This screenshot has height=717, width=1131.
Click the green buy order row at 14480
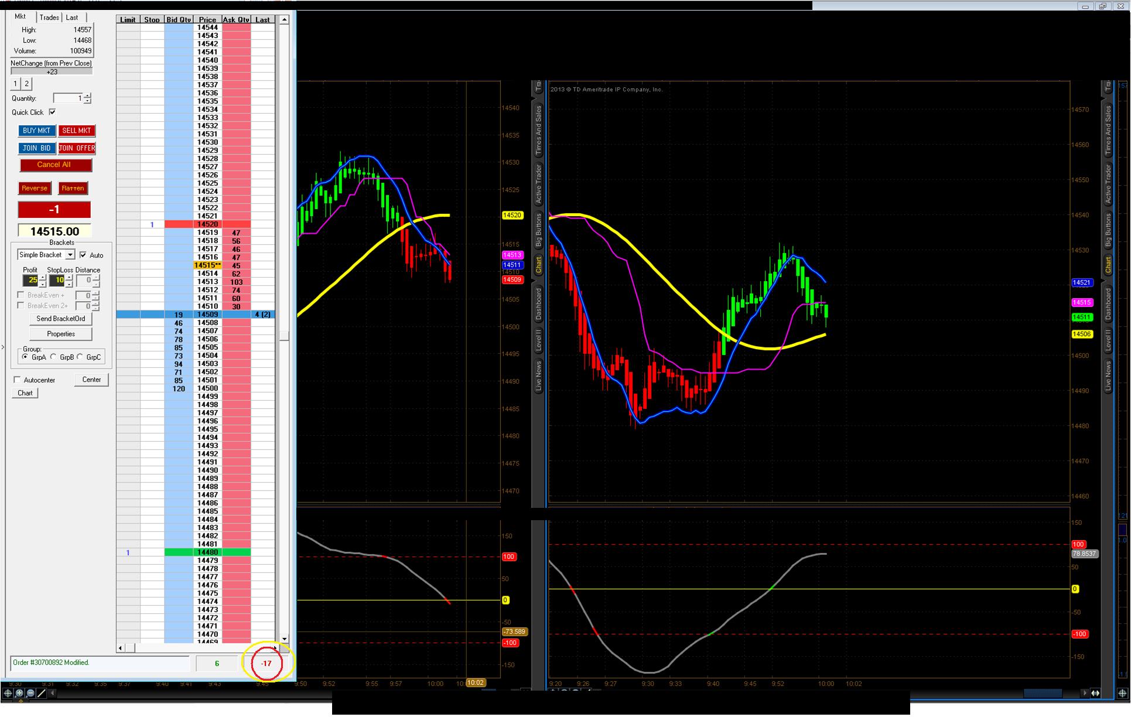[x=196, y=552]
